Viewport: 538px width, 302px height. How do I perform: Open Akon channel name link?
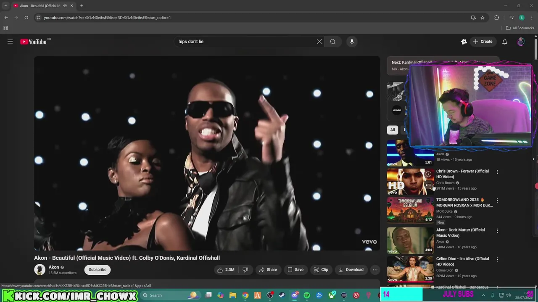pos(54,267)
